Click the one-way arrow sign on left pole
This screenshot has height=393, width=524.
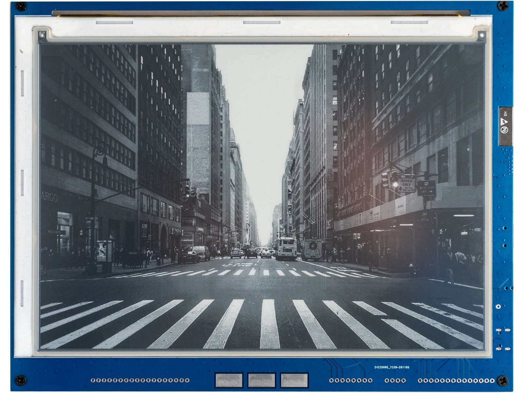pos(92,218)
